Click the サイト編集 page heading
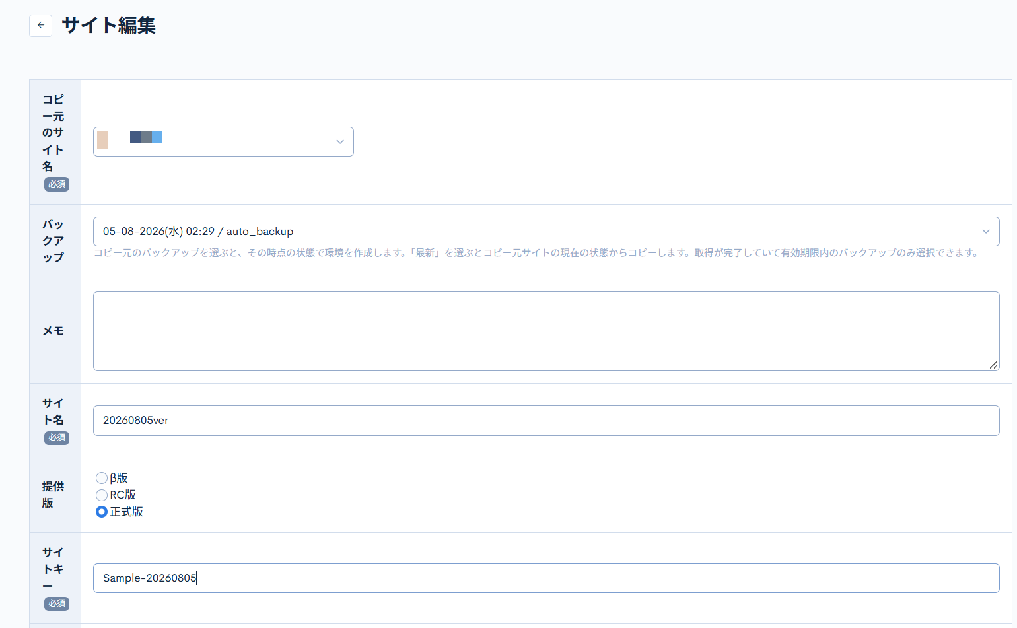 tap(109, 25)
